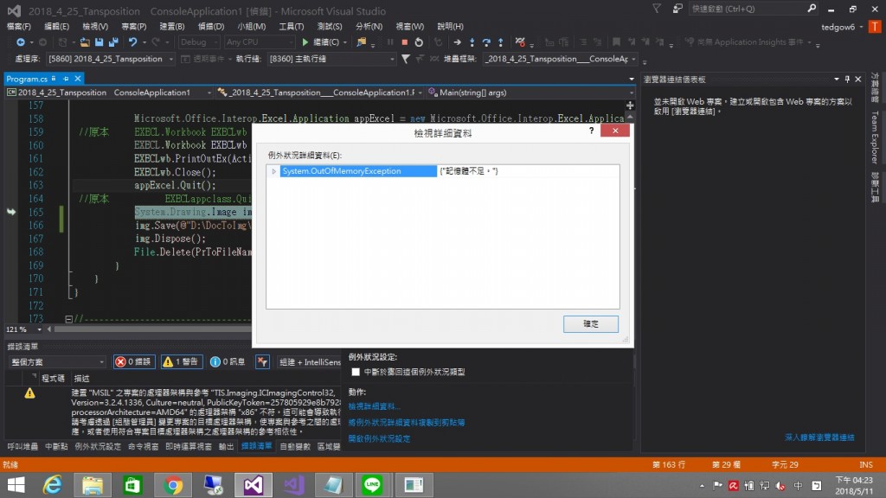Open the 檔案(F) menu

point(19,27)
